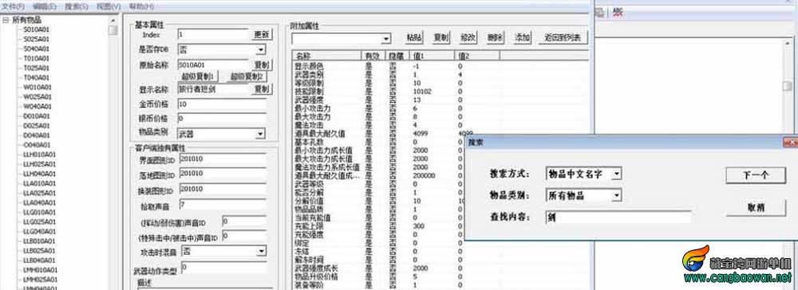The width and height of the screenshot is (798, 290).
Task: Open the 是否存DB dropdown
Action: (x=260, y=49)
